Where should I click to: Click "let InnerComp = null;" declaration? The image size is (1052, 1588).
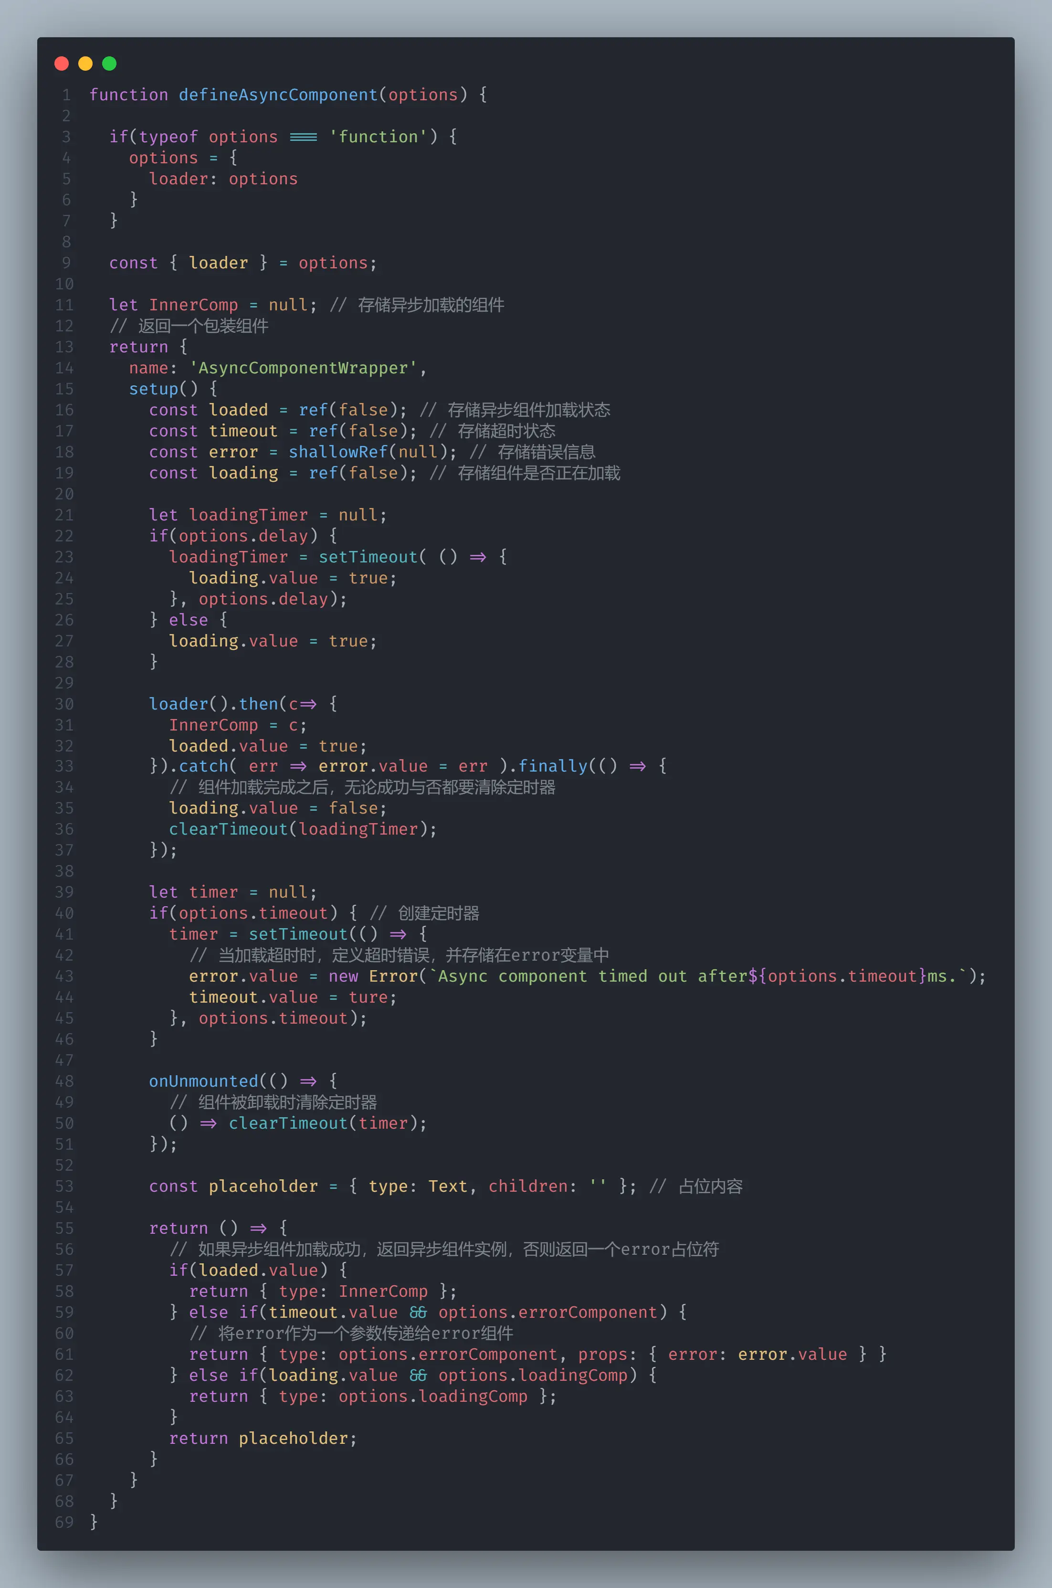213,305
